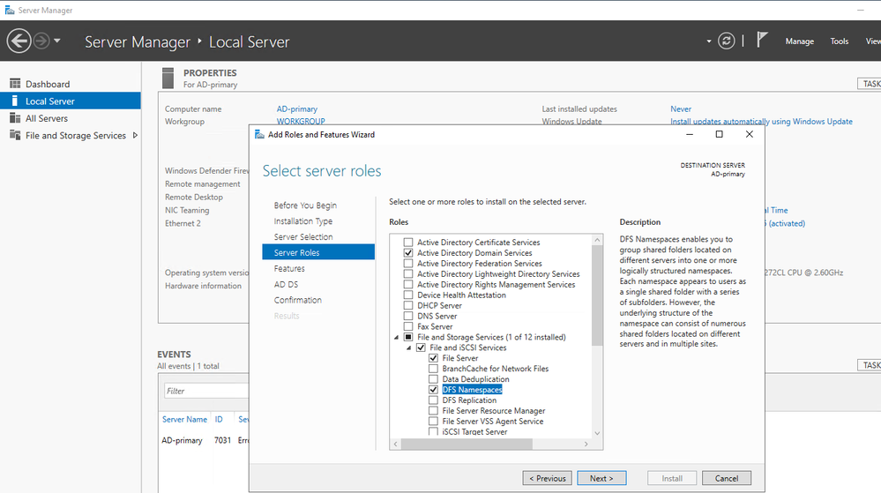Check File Server Resource Manager
Screen dimensions: 881x493
[x=433, y=411]
